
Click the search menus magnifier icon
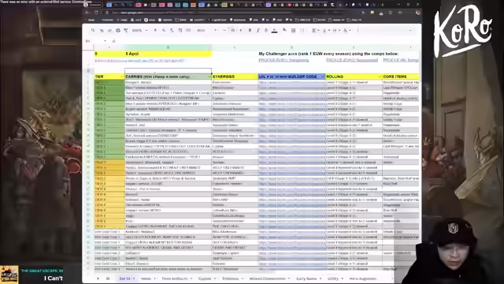pyautogui.click(x=93, y=30)
